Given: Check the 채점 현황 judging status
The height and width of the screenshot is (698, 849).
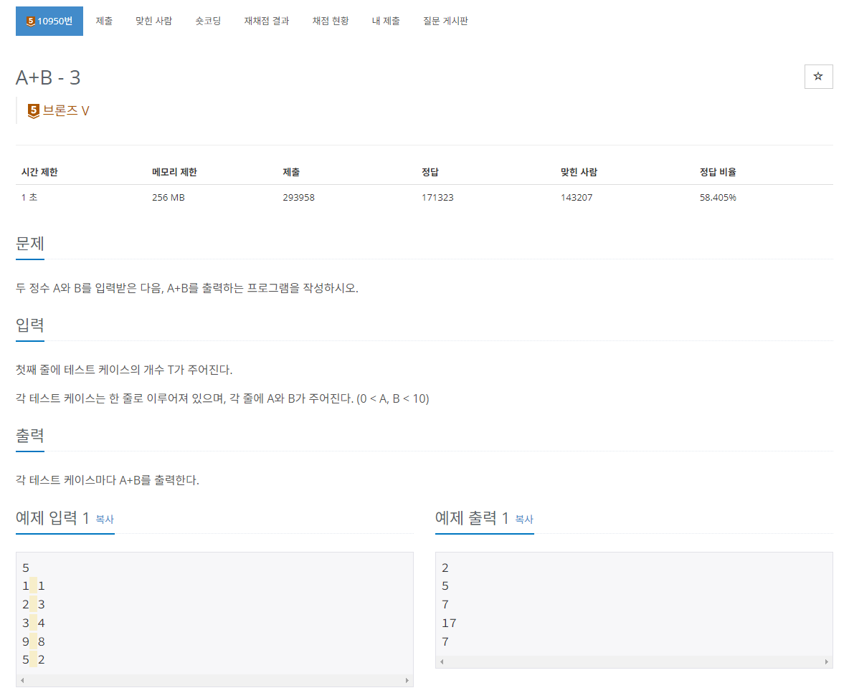Looking at the screenshot, I should (330, 21).
